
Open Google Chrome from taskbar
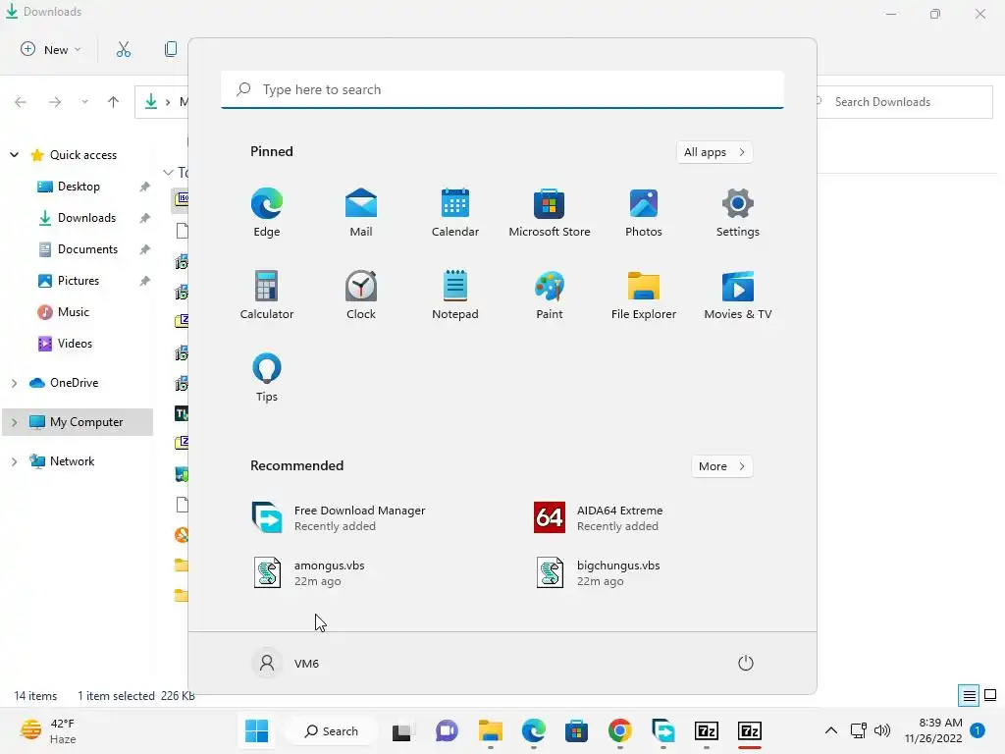pos(620,730)
